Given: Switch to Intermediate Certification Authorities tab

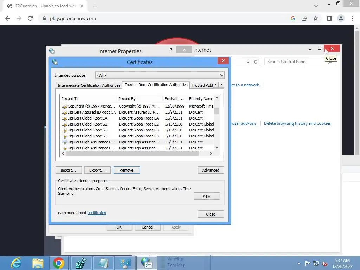Looking at the screenshot, I should (89, 85).
